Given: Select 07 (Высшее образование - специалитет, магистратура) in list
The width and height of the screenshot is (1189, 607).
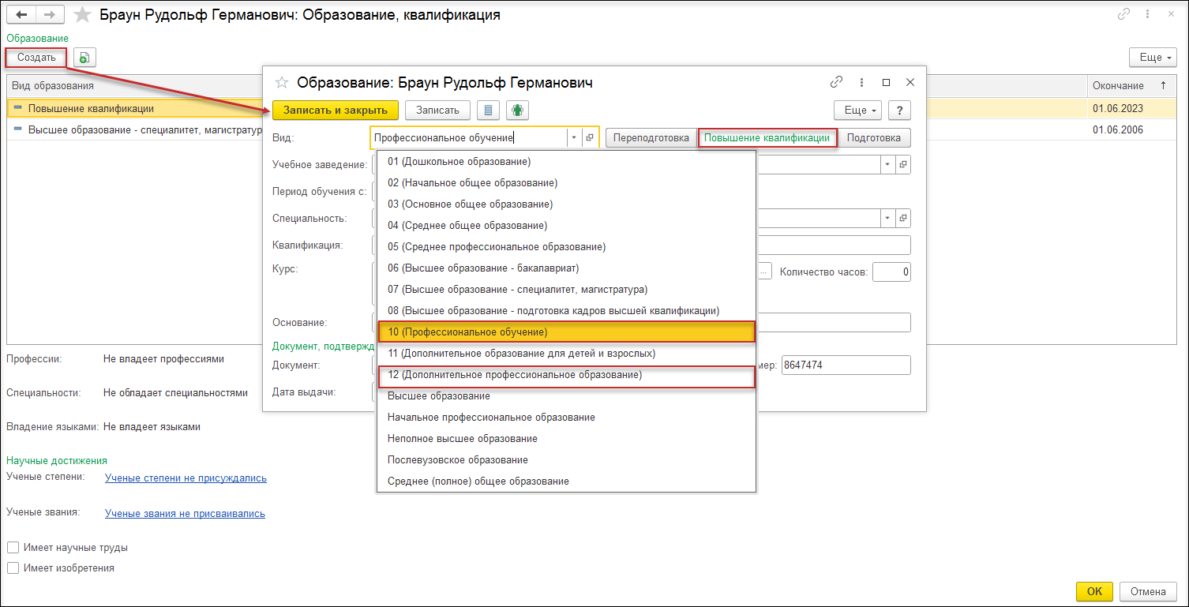Looking at the screenshot, I should coord(566,289).
